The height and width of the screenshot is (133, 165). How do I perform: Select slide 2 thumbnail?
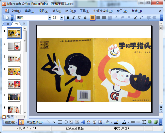(14, 46)
